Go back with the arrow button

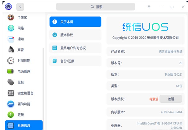click(20, 7)
